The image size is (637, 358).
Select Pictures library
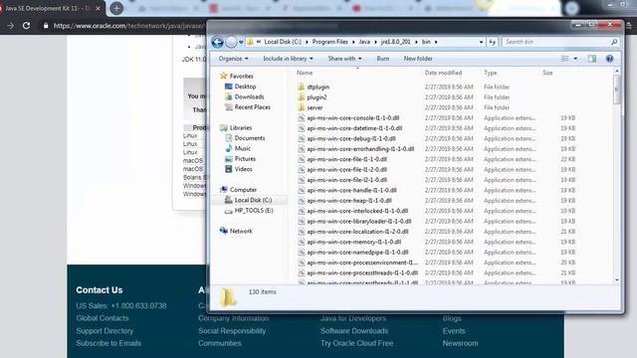pyautogui.click(x=245, y=159)
